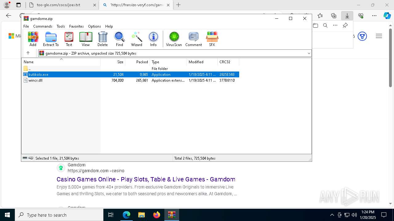Sort by Size column header

click(x=113, y=62)
